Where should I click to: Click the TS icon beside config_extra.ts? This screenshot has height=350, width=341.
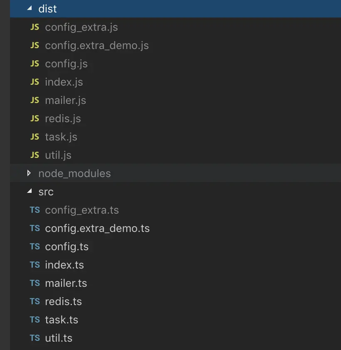pyautogui.click(x=35, y=210)
